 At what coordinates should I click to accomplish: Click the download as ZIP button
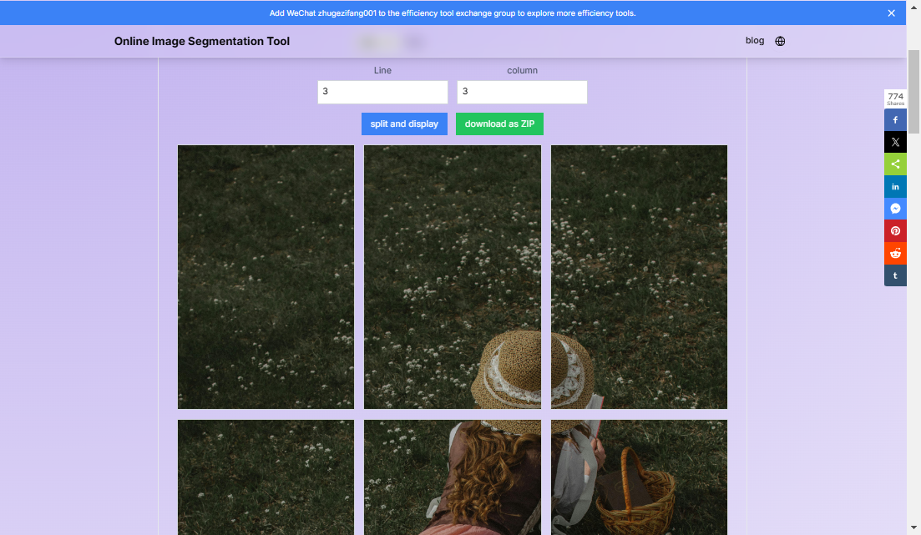point(499,124)
